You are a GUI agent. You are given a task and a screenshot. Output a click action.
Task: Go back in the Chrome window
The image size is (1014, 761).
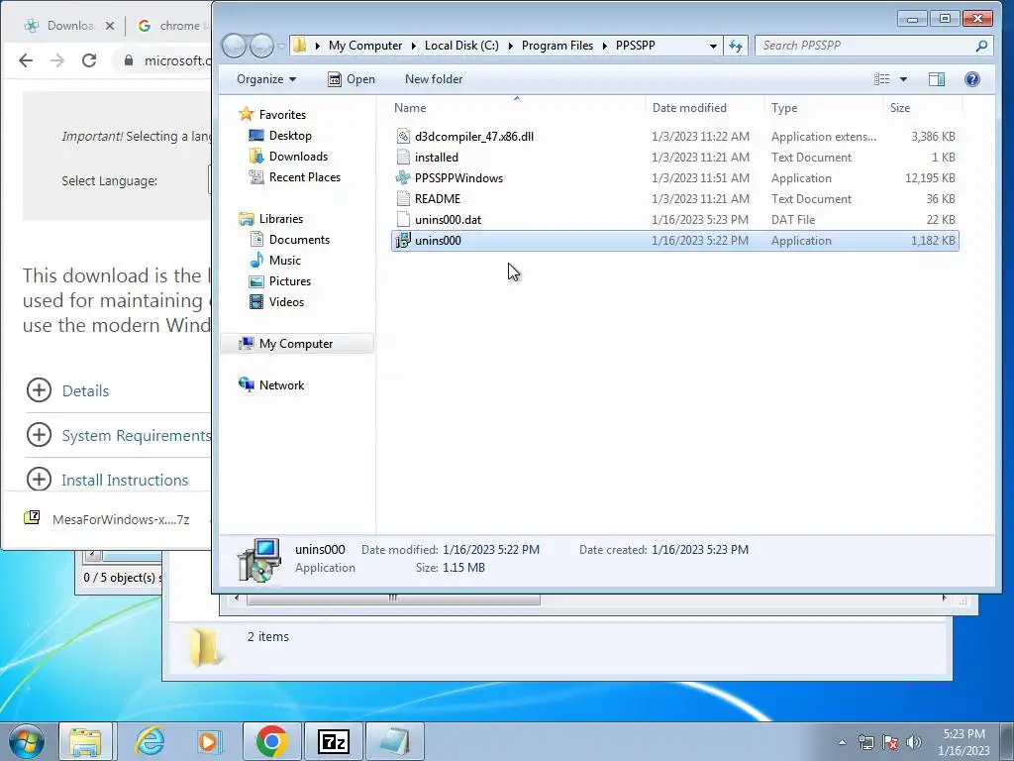25,60
